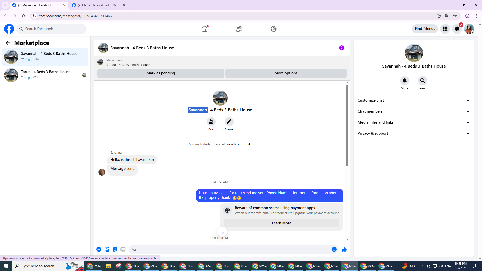Click the Add people icon
The width and height of the screenshot is (482, 271).
(x=211, y=122)
